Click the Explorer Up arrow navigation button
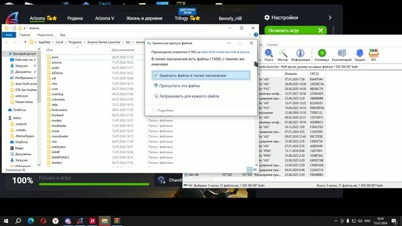Screen dimensions: 402x226 [x=25, y=42]
